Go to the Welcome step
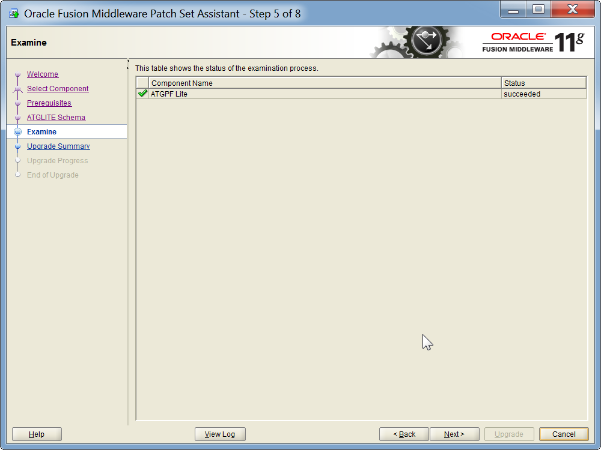601x450 pixels. 43,74
